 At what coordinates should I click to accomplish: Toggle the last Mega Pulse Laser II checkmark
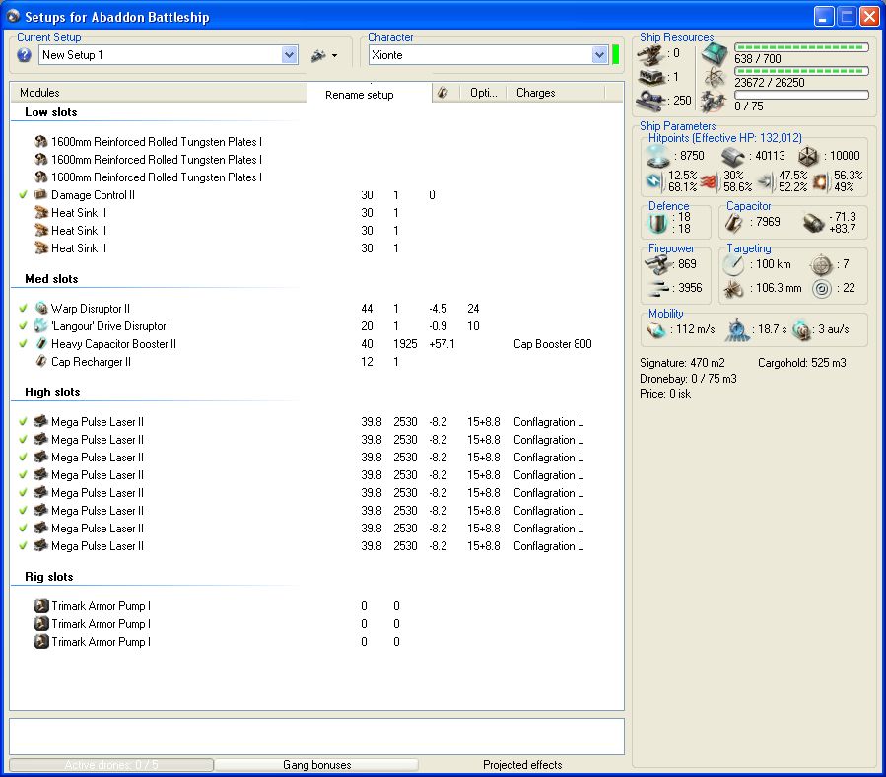[24, 545]
